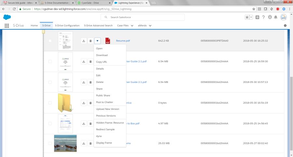The height and width of the screenshot is (157, 293).
Task: Select Upload New Version menu entry
Action: tap(108, 109)
